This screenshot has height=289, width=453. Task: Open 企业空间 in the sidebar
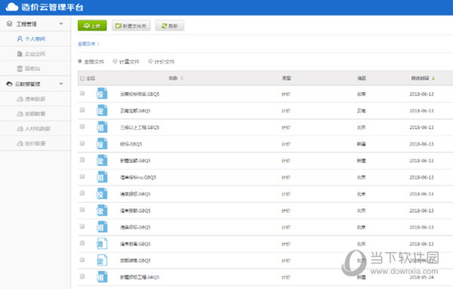click(35, 54)
